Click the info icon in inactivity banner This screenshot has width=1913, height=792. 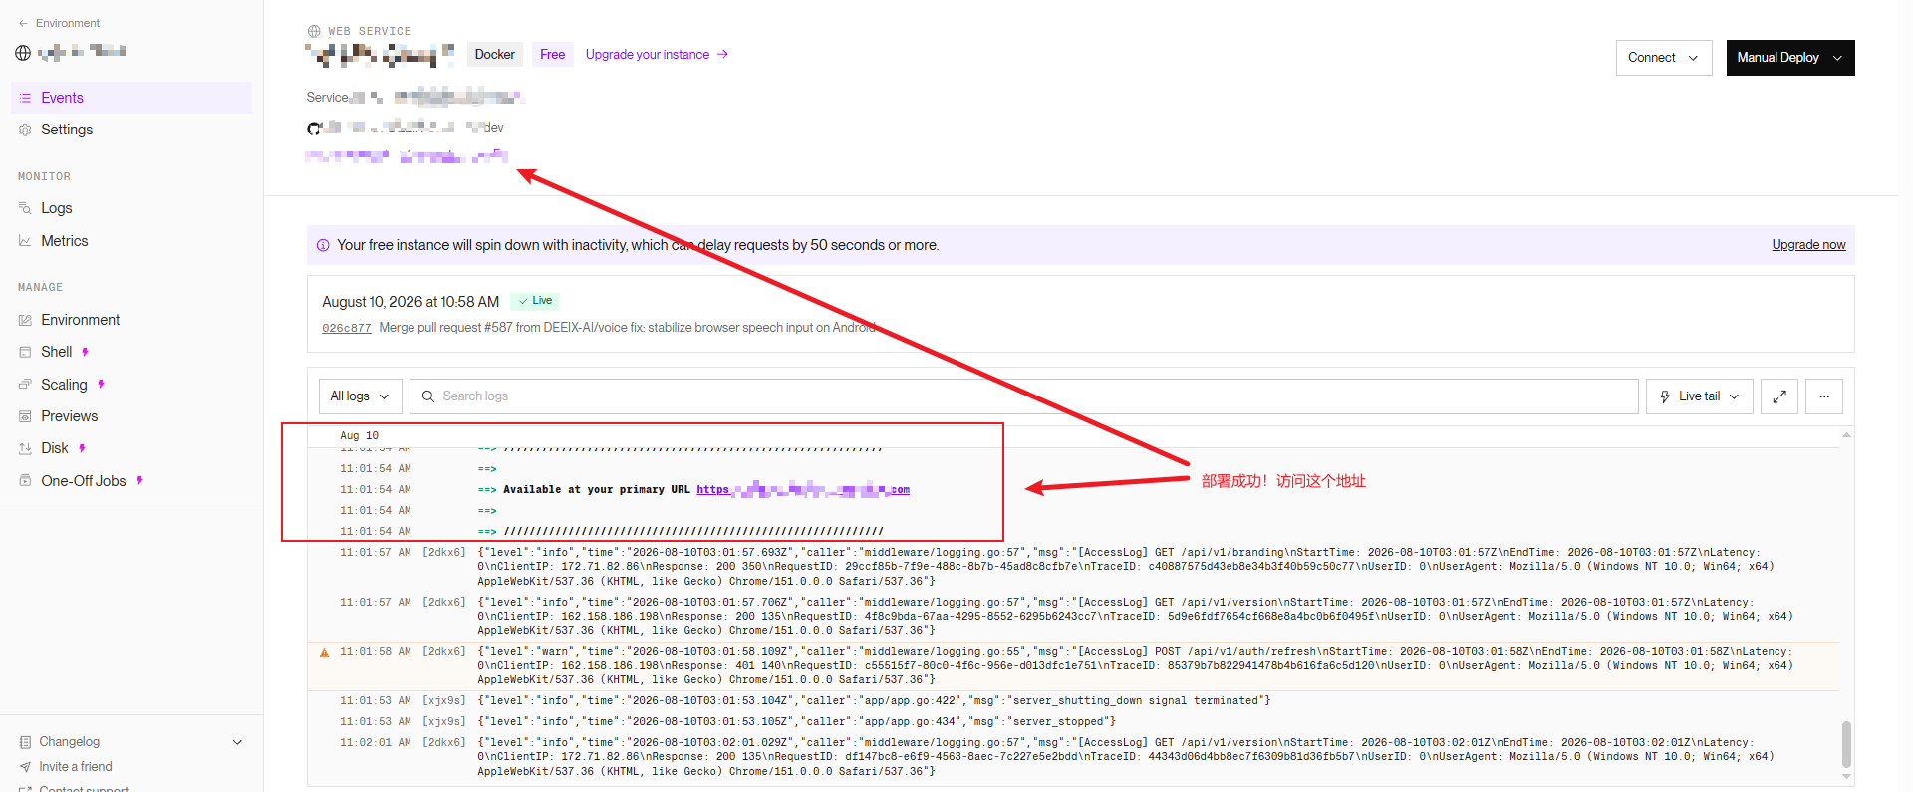(x=323, y=245)
